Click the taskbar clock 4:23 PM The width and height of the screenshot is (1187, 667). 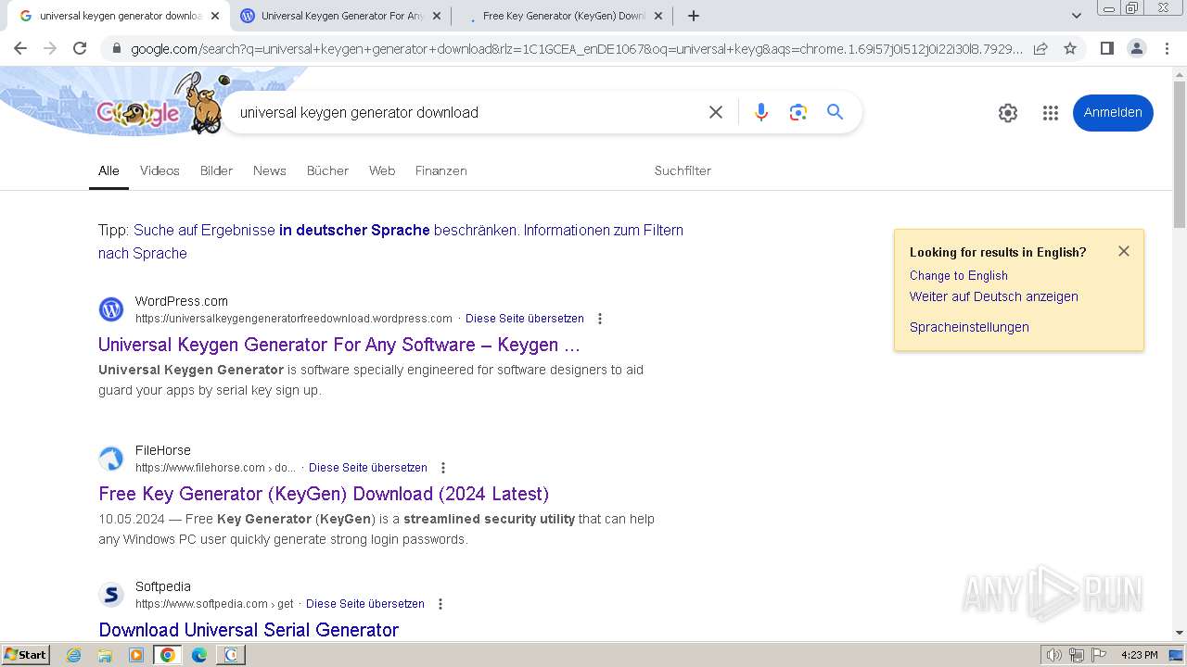[1139, 655]
